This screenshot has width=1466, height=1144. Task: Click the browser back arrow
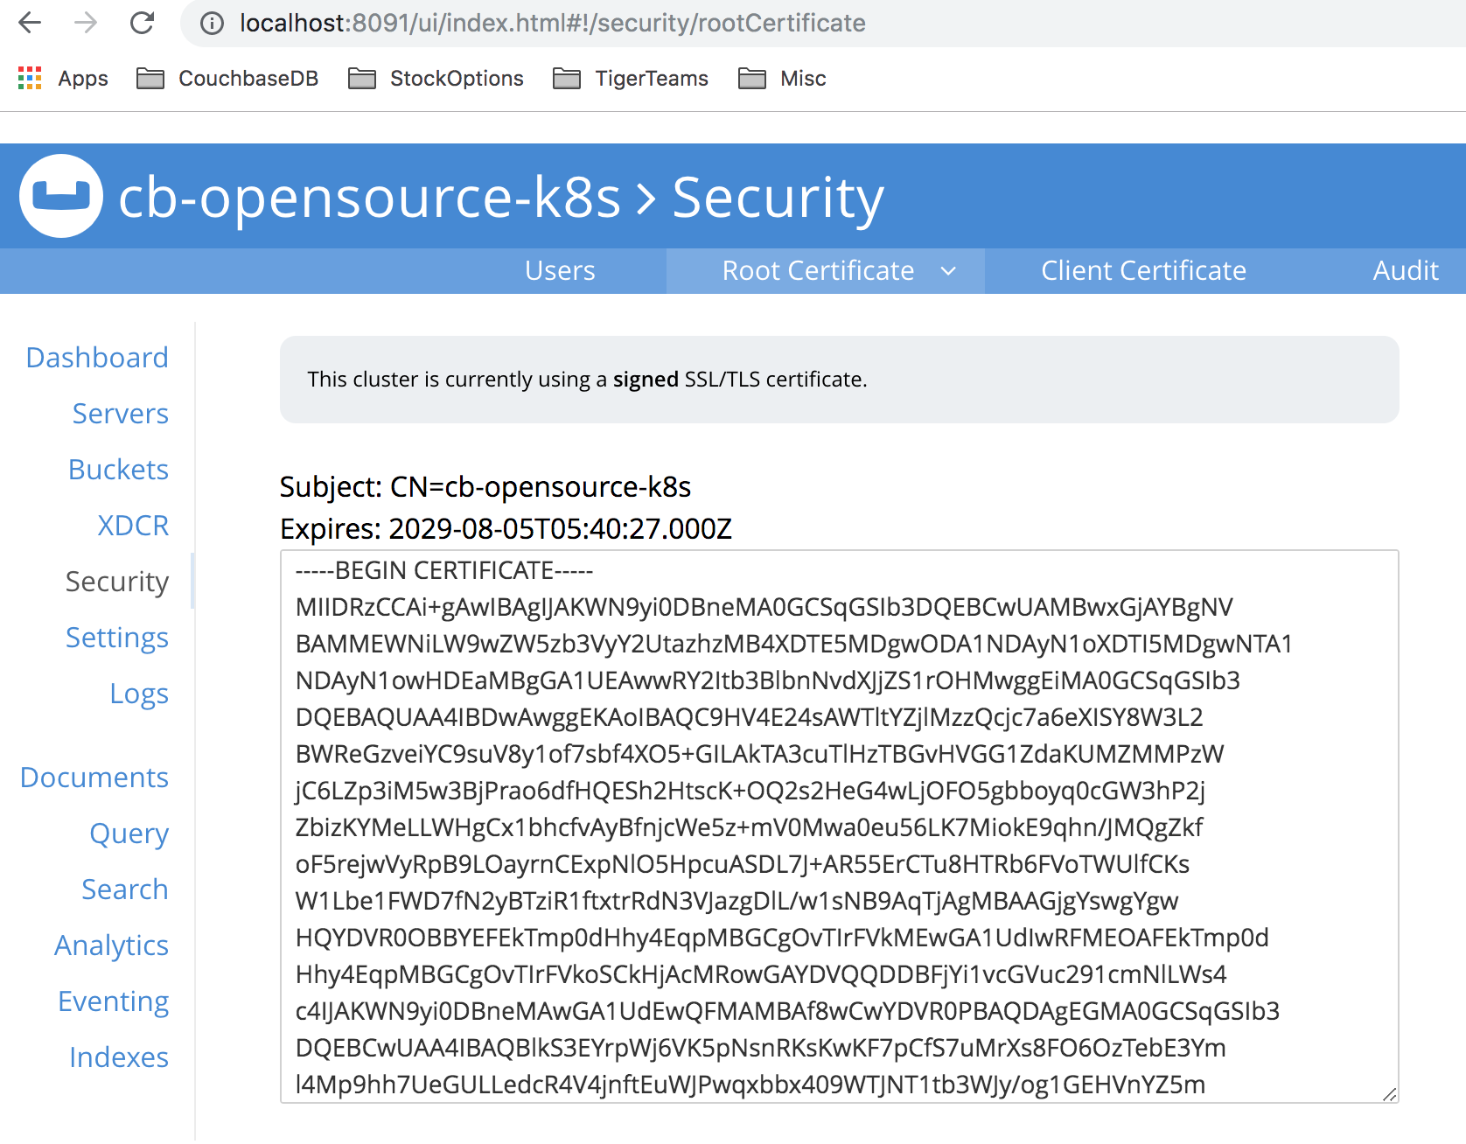pyautogui.click(x=30, y=23)
